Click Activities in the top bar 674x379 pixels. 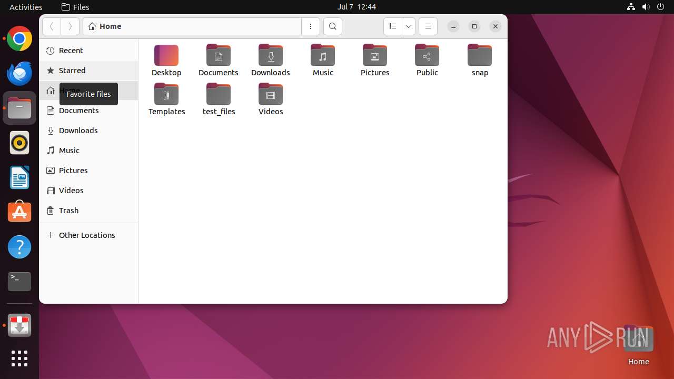pyautogui.click(x=26, y=7)
